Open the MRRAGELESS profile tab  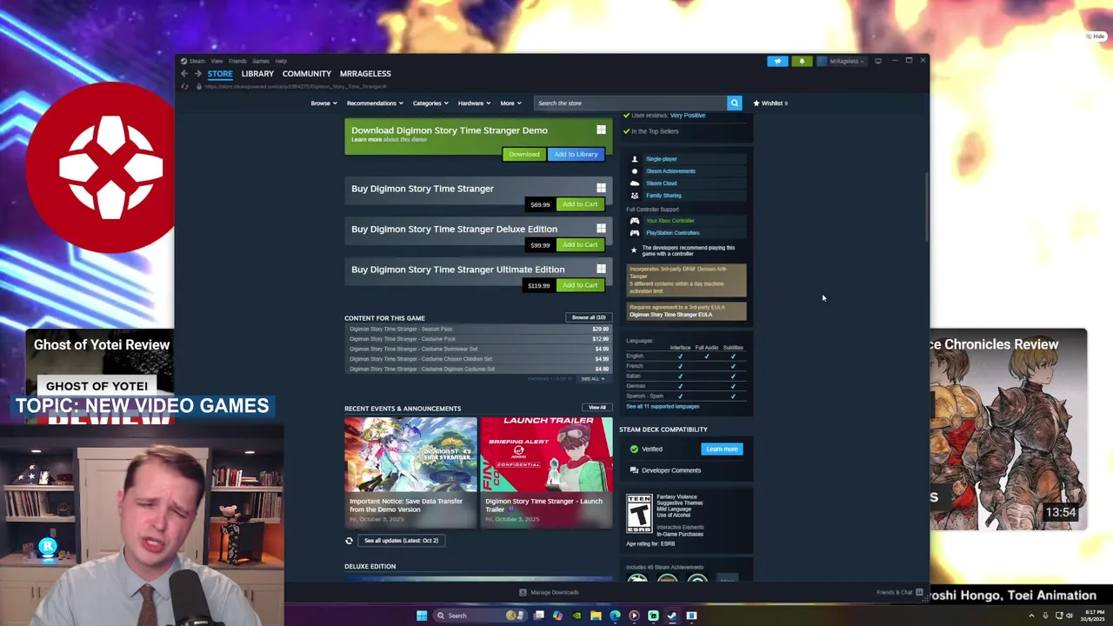click(365, 74)
